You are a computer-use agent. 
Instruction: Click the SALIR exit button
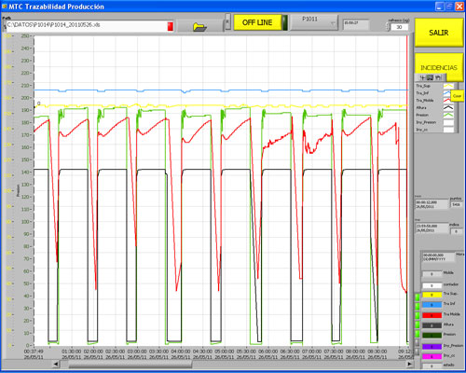[x=439, y=33]
